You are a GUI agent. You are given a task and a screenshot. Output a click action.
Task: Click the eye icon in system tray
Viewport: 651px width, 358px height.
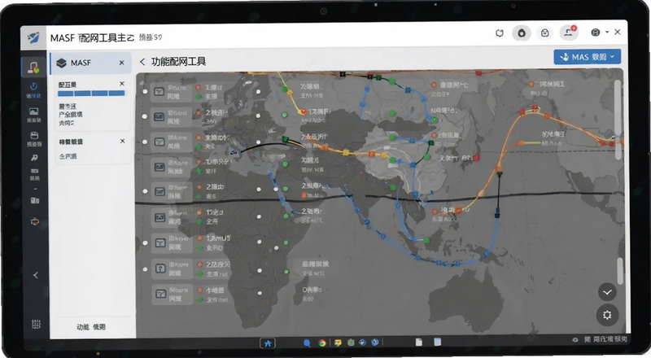[575, 340]
